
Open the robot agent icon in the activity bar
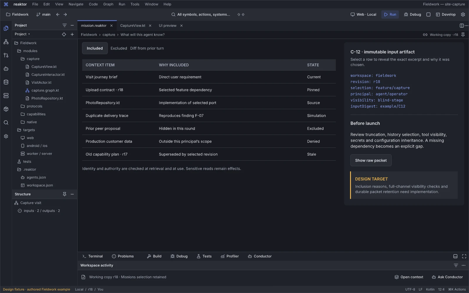6,69
